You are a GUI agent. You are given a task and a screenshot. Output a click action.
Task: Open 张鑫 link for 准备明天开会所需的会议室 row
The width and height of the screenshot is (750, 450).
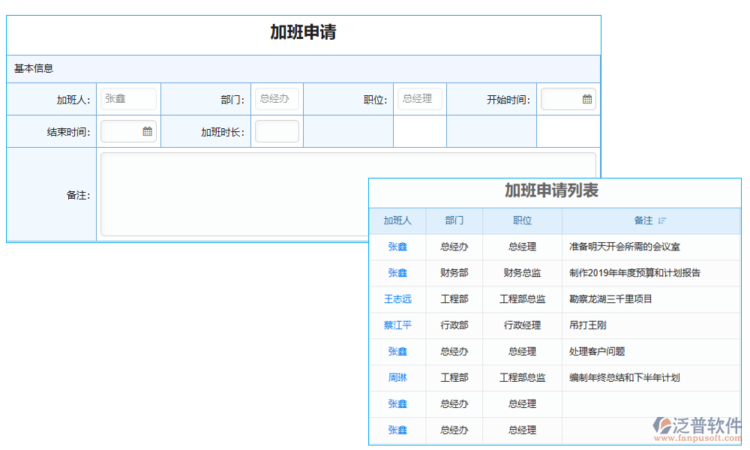tap(397, 247)
